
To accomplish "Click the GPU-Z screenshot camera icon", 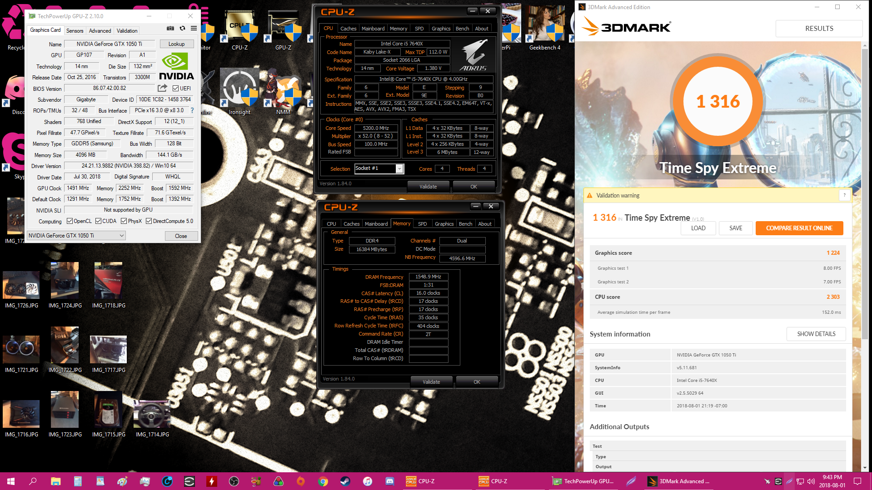I will [170, 28].
